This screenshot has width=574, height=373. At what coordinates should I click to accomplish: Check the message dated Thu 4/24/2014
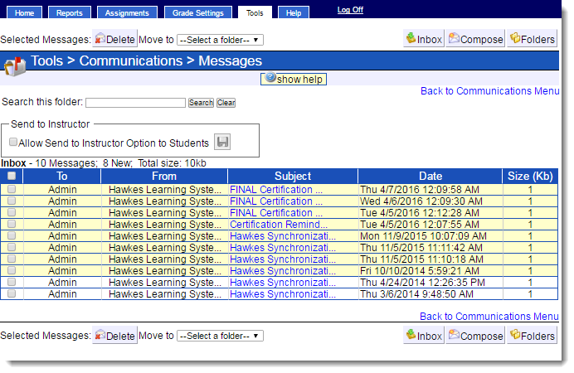click(x=12, y=282)
